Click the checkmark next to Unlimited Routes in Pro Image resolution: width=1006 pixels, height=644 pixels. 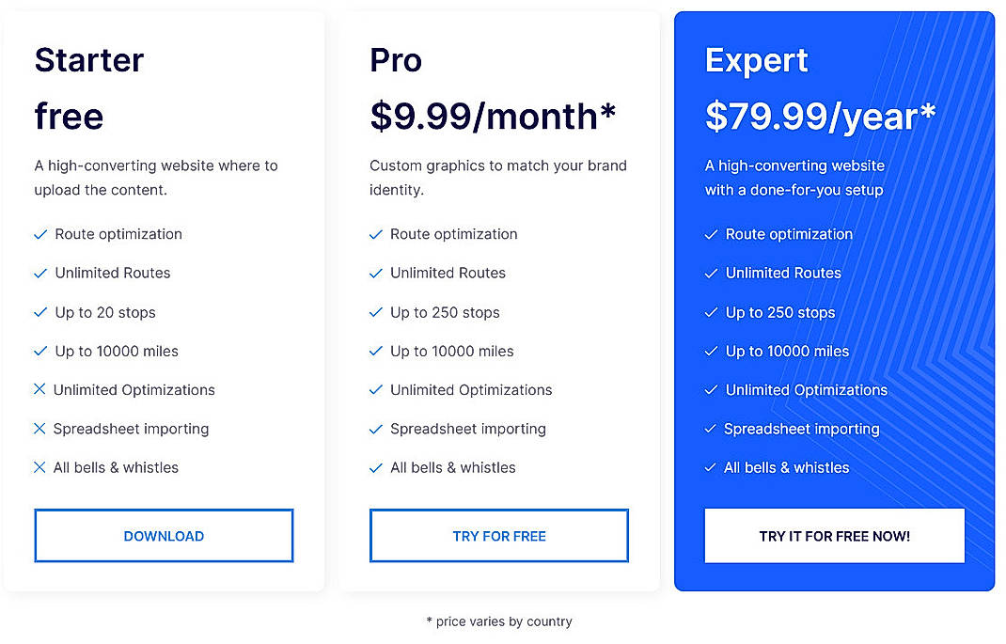[376, 274]
